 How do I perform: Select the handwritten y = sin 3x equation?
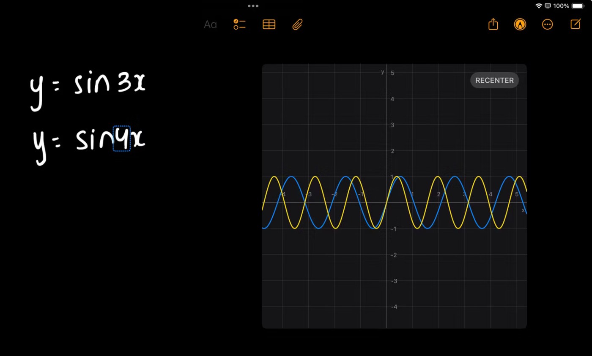(x=88, y=87)
